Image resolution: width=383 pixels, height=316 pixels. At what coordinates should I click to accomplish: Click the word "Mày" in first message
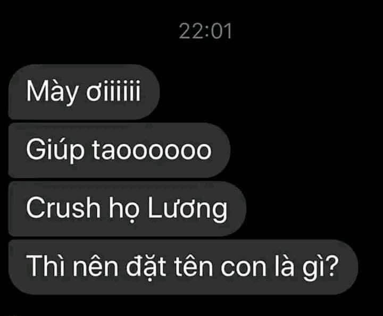point(52,92)
